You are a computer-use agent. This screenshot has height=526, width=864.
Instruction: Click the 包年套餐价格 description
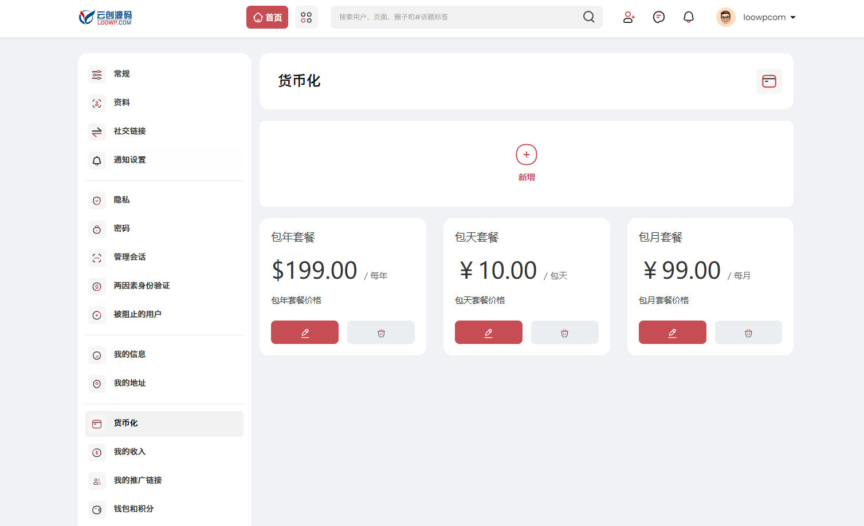pos(296,300)
